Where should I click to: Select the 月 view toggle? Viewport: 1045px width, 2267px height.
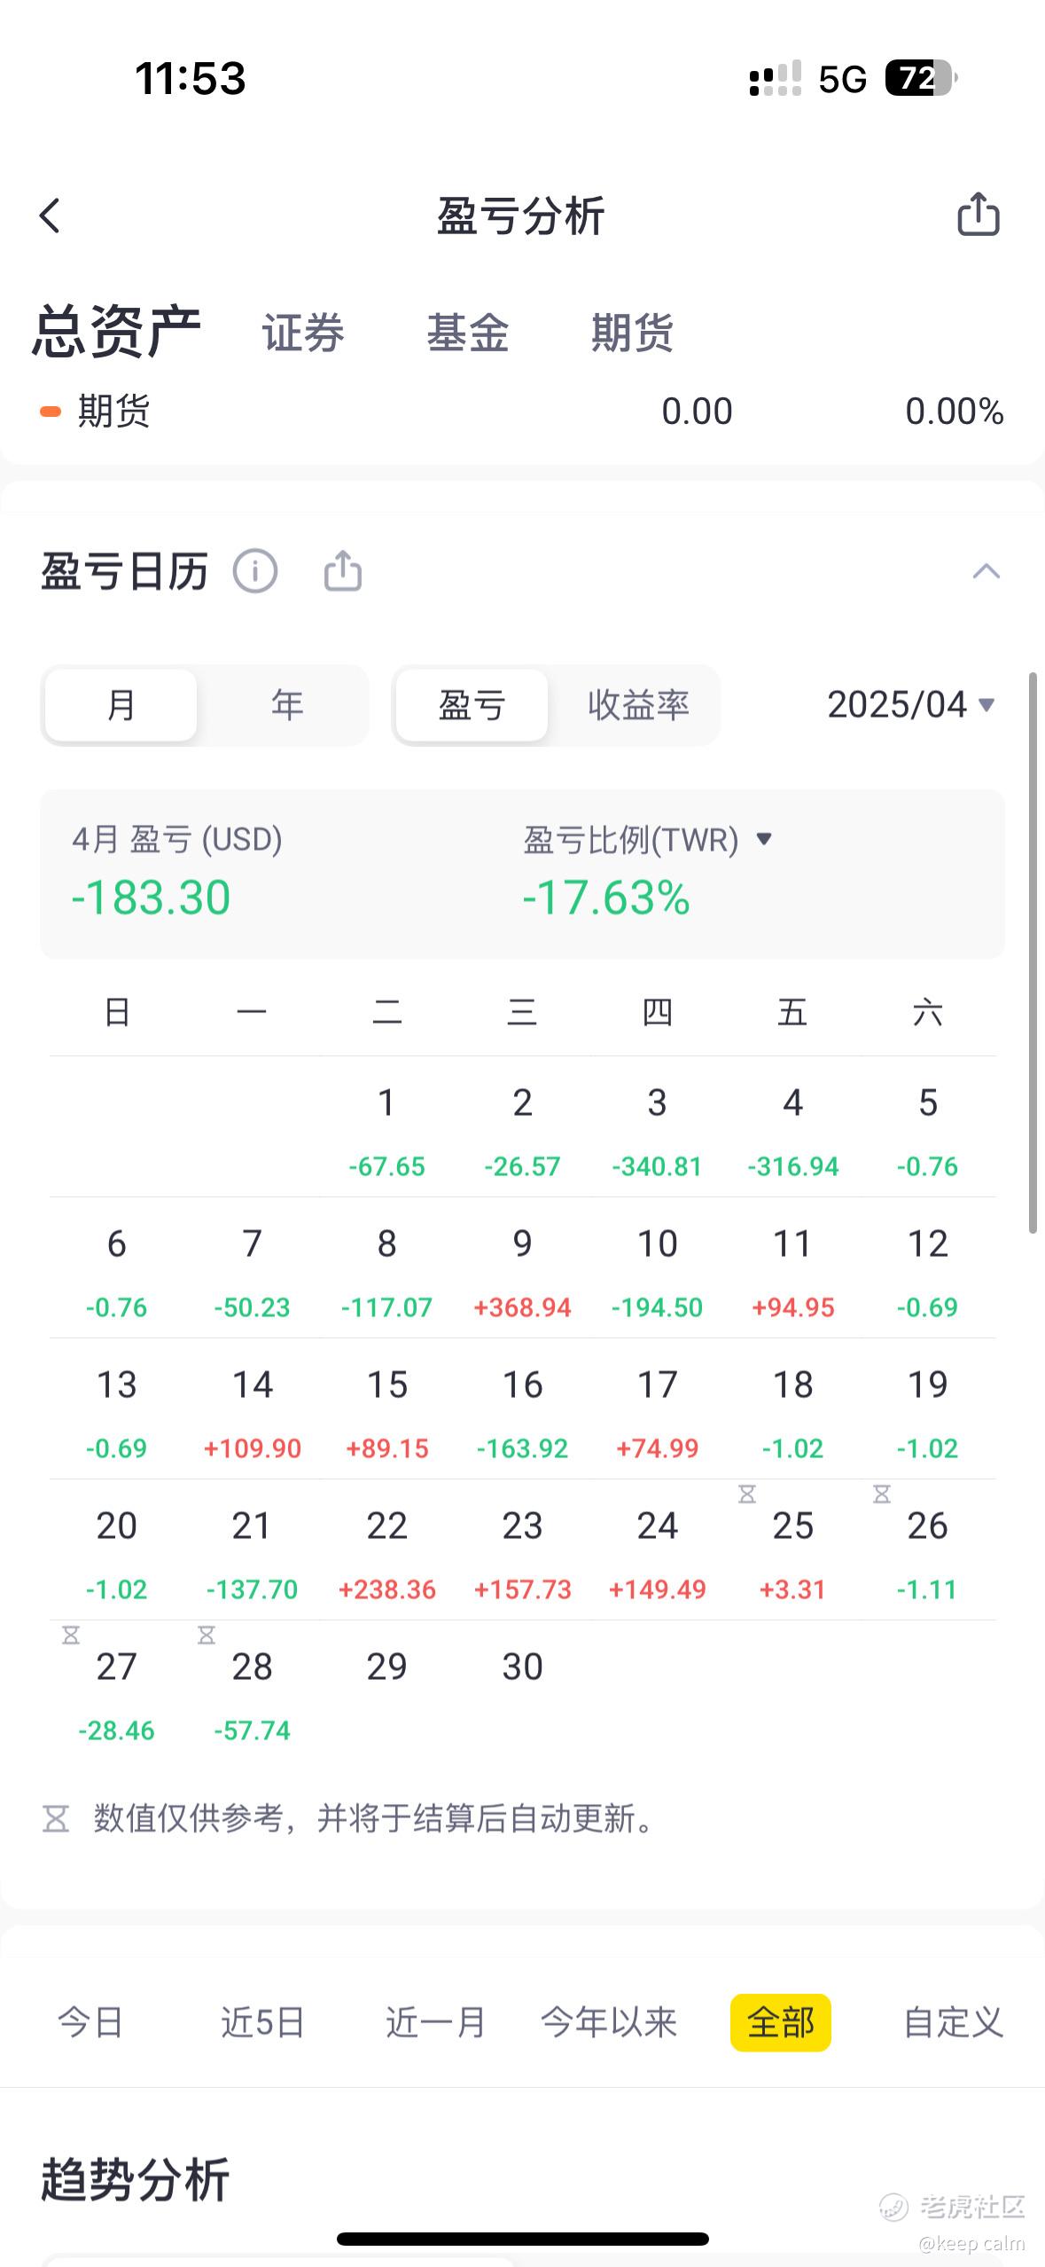(x=121, y=705)
